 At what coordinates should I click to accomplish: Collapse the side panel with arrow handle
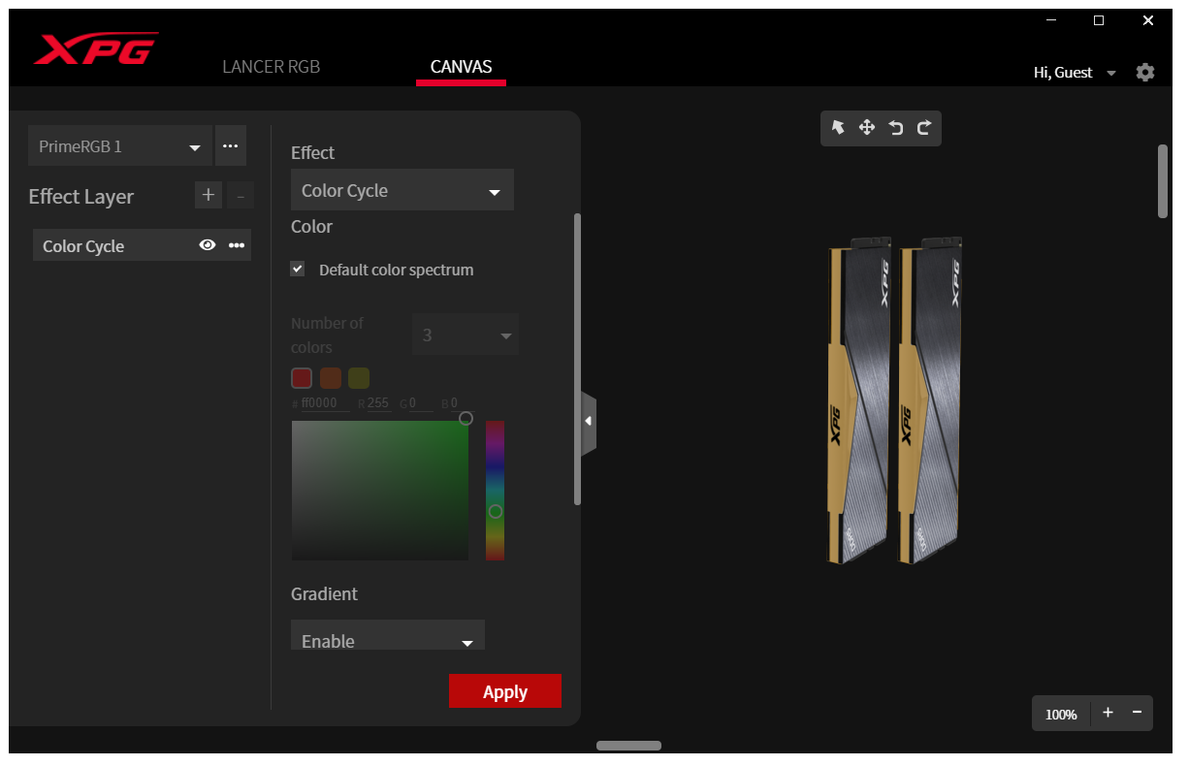pyautogui.click(x=589, y=422)
